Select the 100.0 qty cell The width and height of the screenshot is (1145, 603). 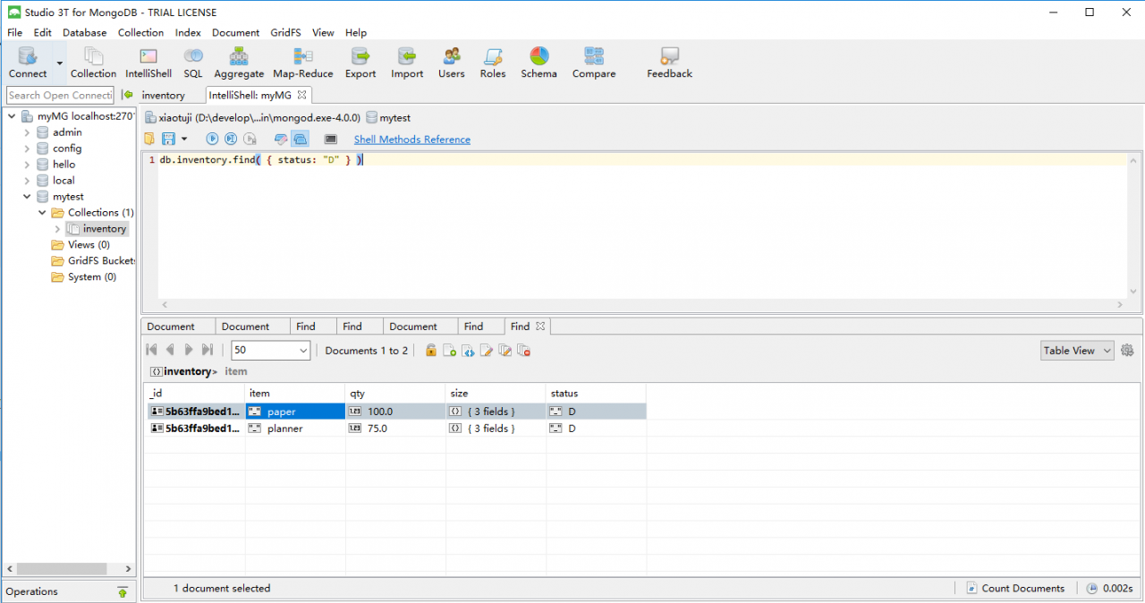click(395, 412)
